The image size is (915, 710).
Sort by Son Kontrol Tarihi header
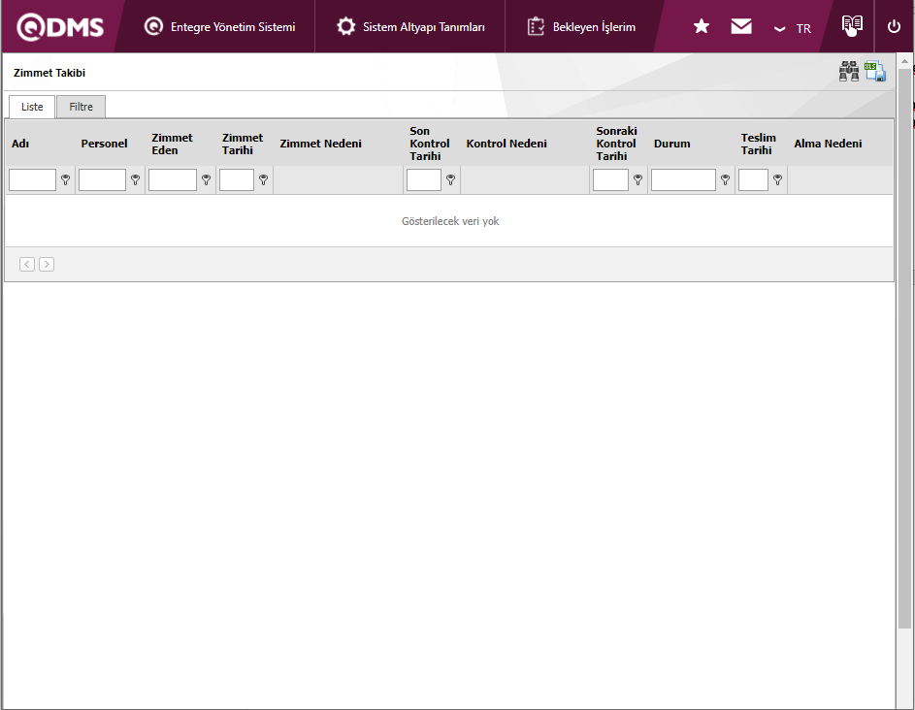430,144
